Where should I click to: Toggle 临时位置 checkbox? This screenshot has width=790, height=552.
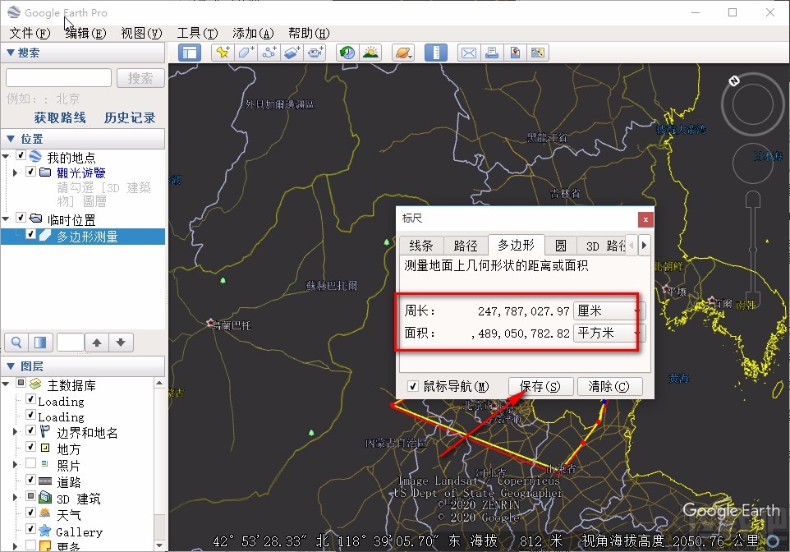point(21,218)
